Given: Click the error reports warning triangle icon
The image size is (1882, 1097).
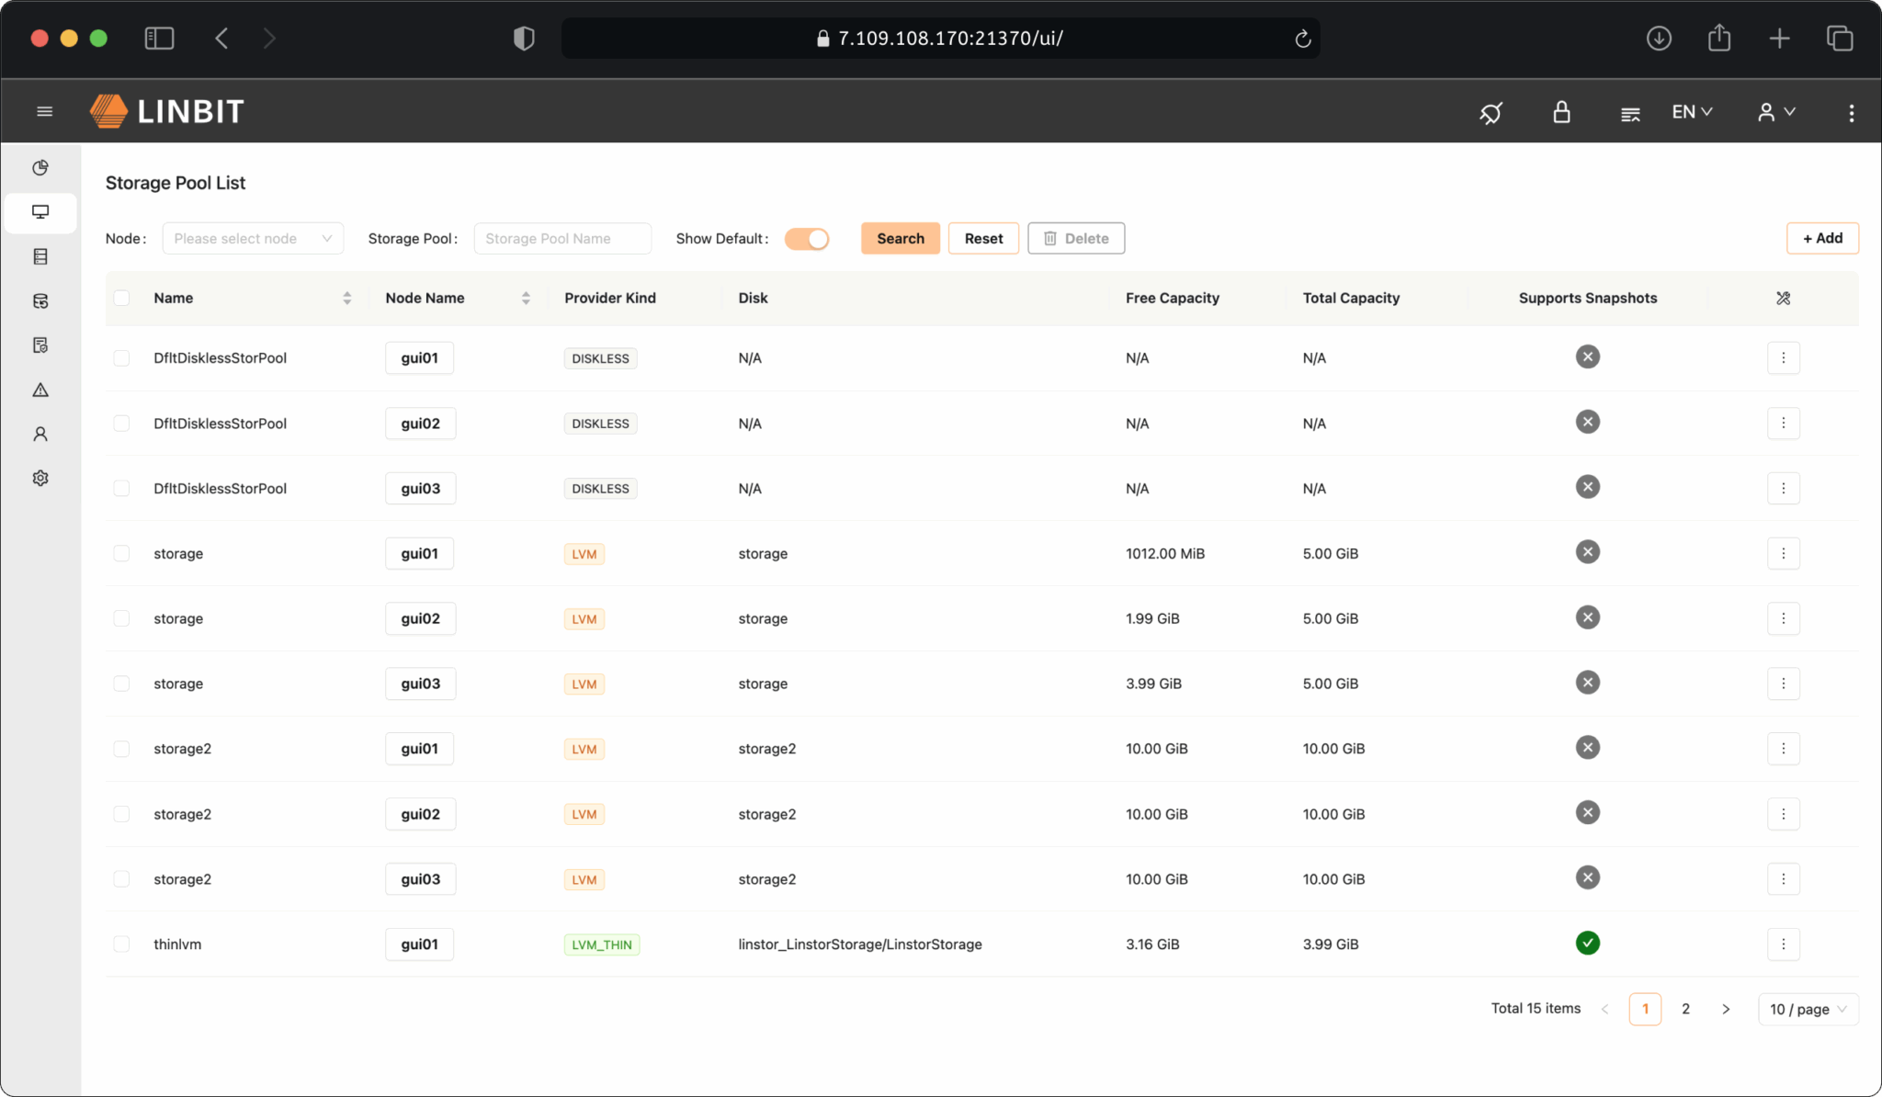Looking at the screenshot, I should click(x=40, y=390).
